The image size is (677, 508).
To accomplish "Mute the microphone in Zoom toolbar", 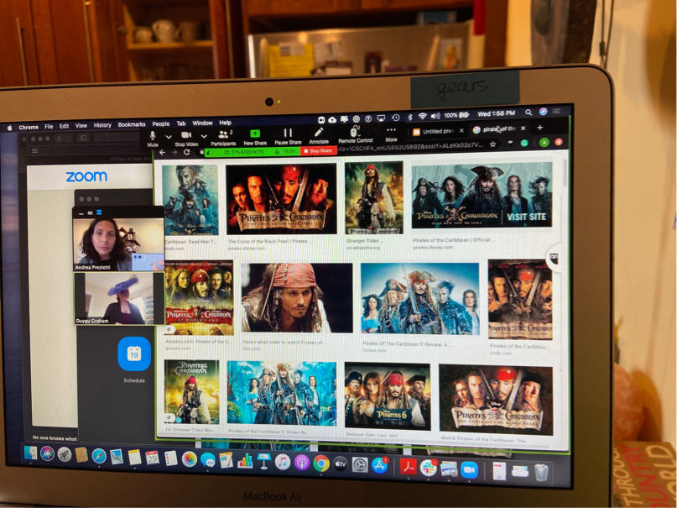I will (x=153, y=139).
